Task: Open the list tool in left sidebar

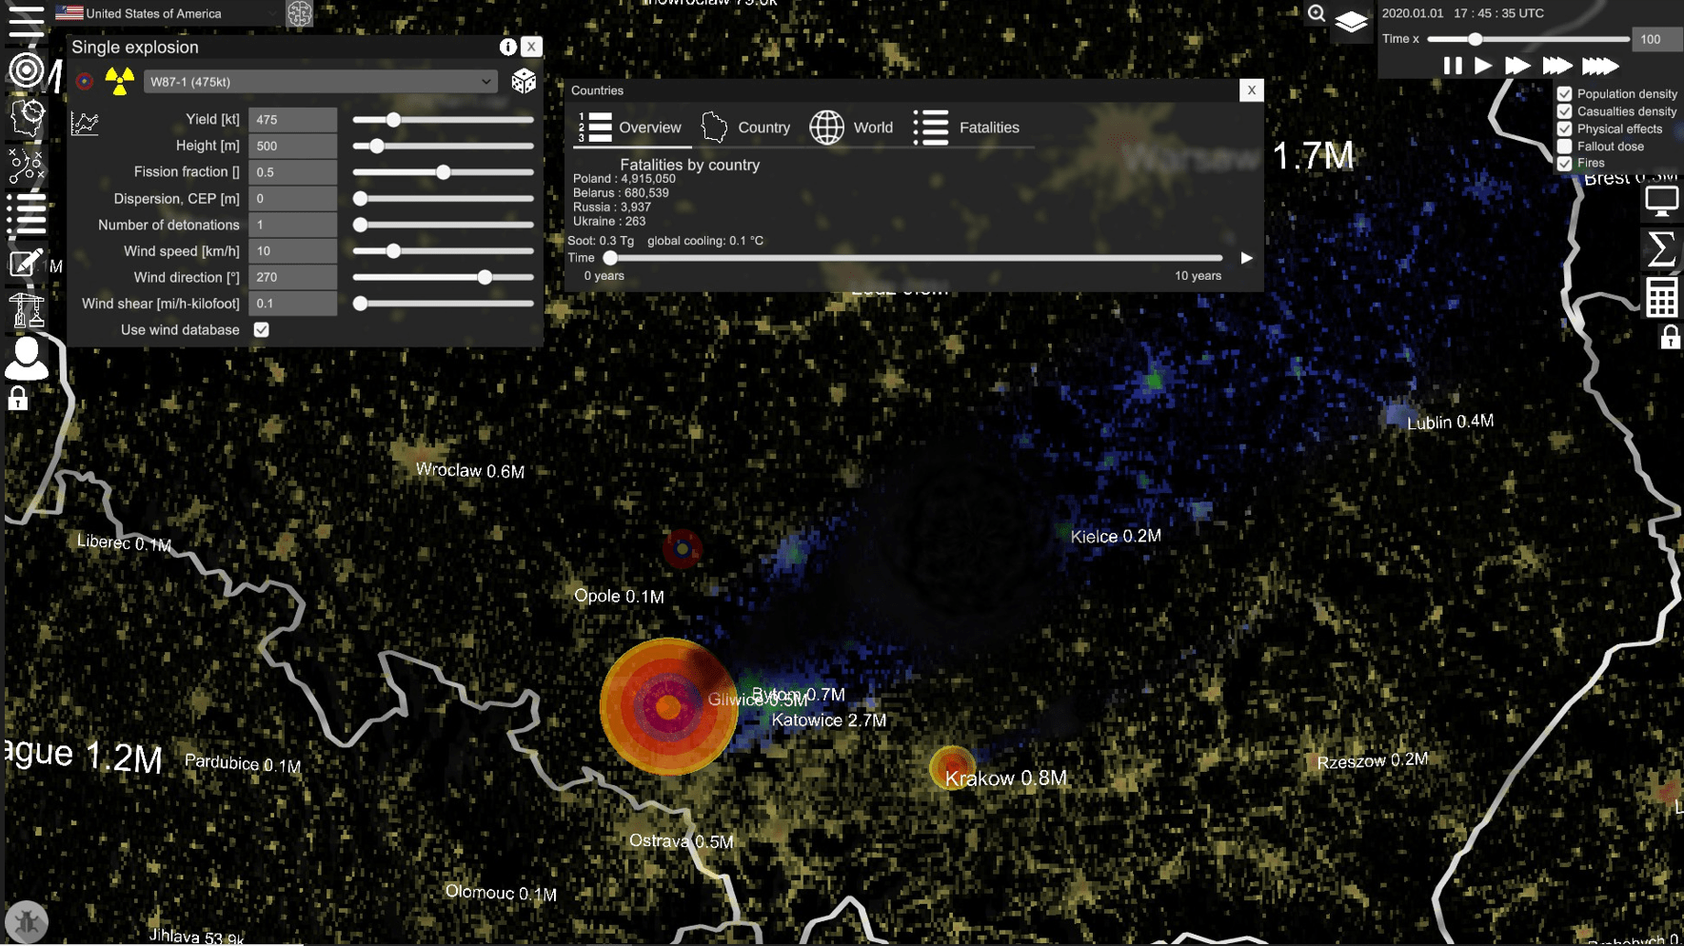Action: pos(26,214)
